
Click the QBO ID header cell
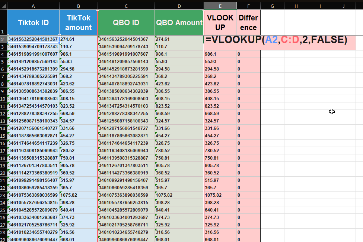126,23
